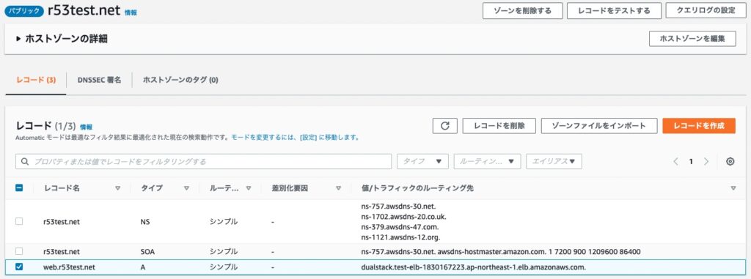Switch to DNSSEC 署名 tab
Screen dimensions: 751x279
[99, 80]
